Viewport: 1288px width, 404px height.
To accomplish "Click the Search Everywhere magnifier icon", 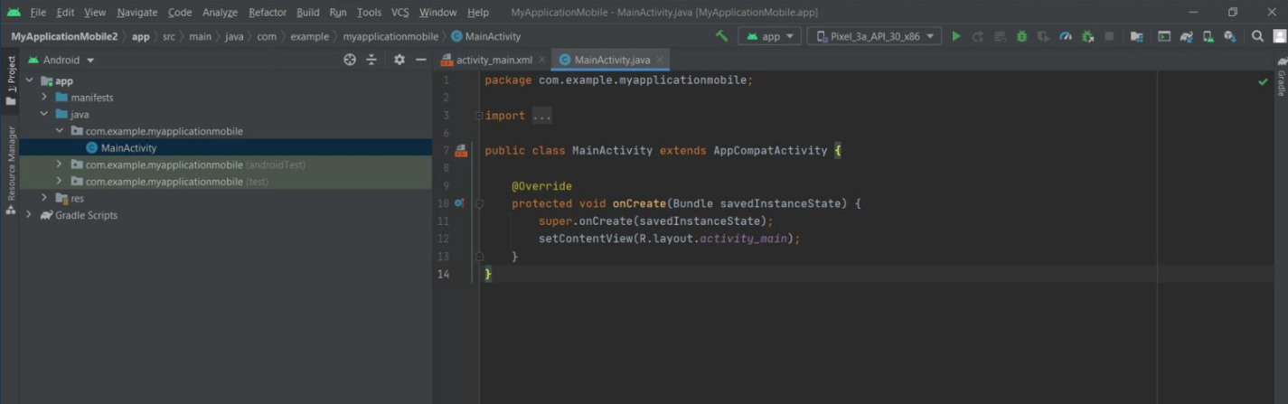I will 1257,36.
